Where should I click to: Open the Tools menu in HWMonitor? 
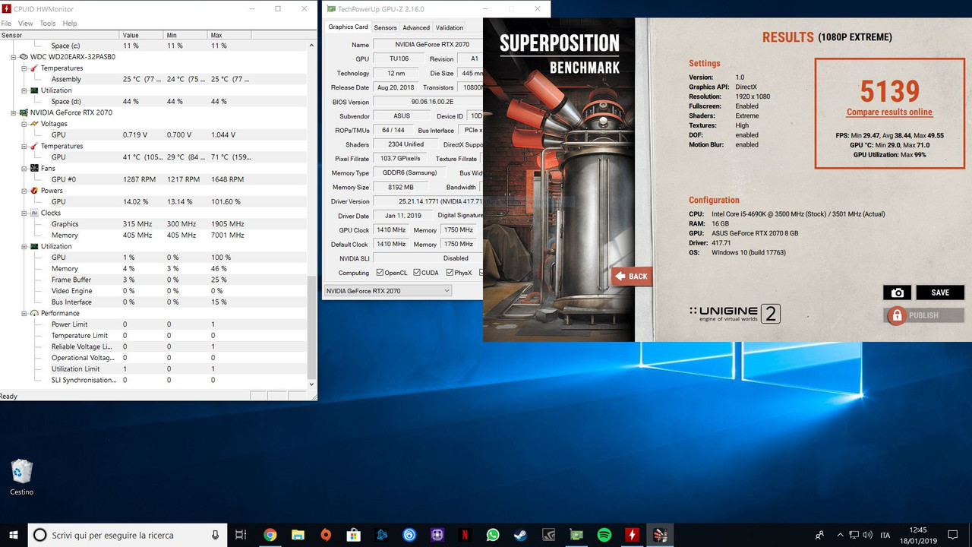[x=47, y=24]
